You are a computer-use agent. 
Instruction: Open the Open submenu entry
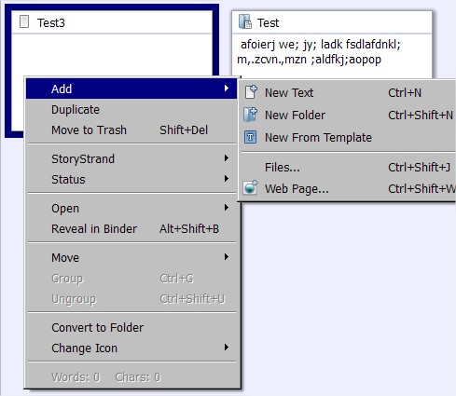click(x=131, y=208)
